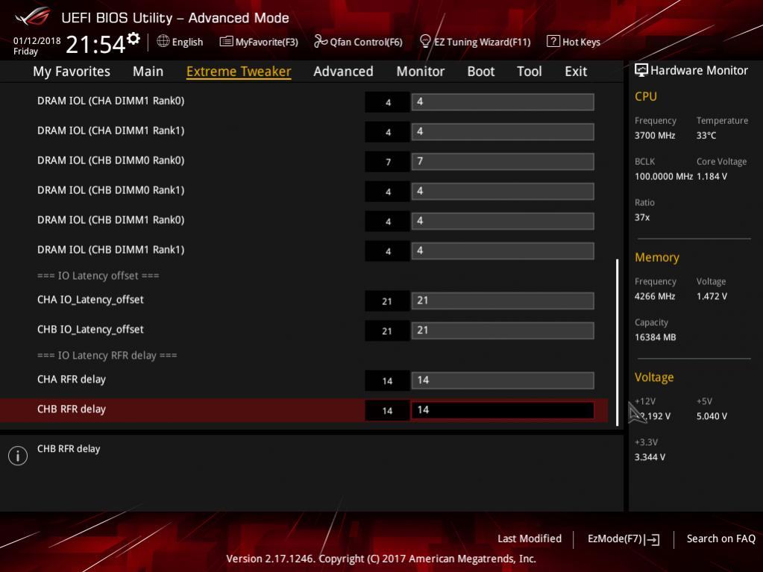Screen dimensions: 763x572
Task: Click the settings list vertical scrollbar
Action: pos(617,342)
